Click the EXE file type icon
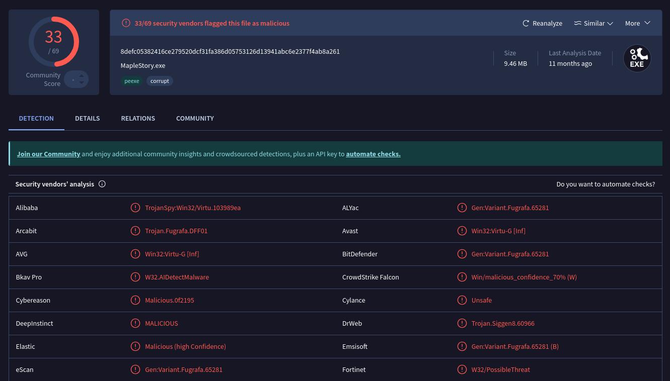This screenshot has height=381, width=670. tap(637, 58)
